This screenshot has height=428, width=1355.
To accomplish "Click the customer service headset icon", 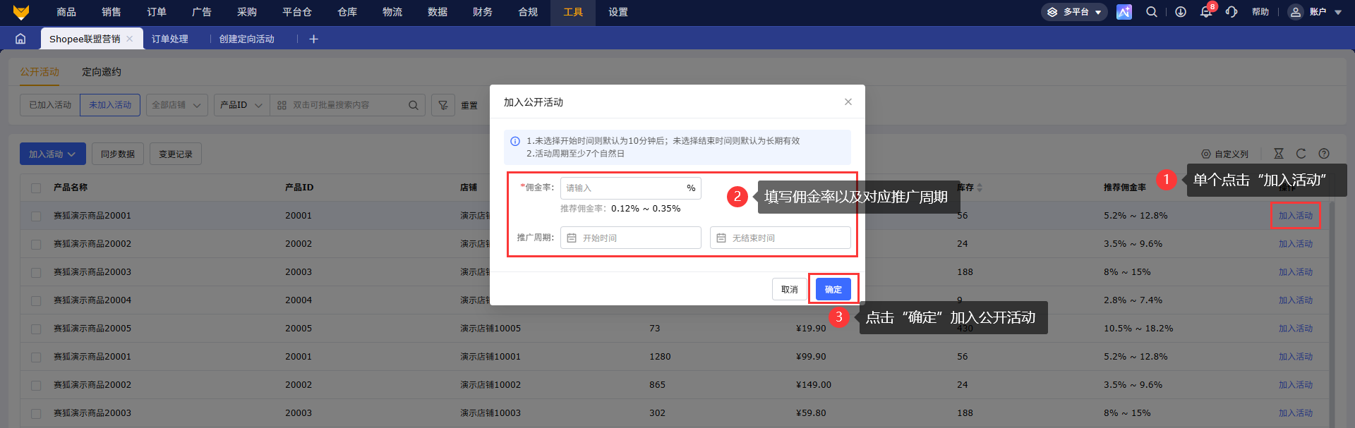I will [x=1231, y=12].
